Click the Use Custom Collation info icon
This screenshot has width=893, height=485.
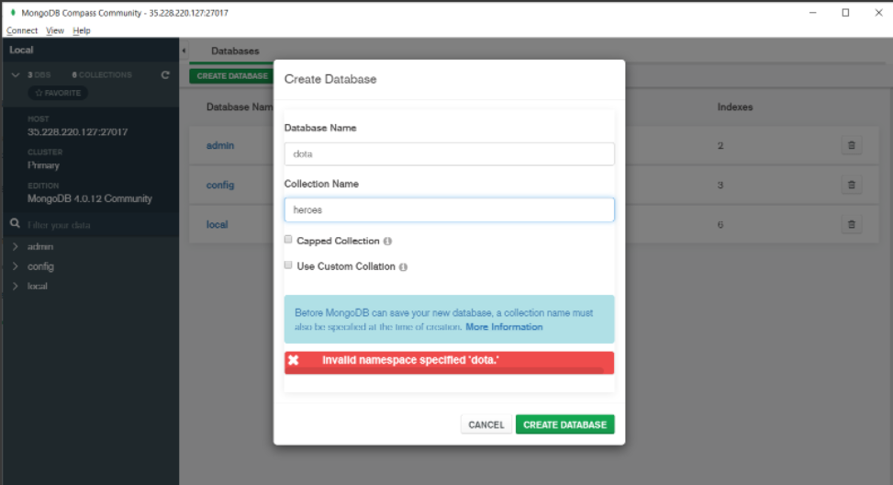[403, 266]
